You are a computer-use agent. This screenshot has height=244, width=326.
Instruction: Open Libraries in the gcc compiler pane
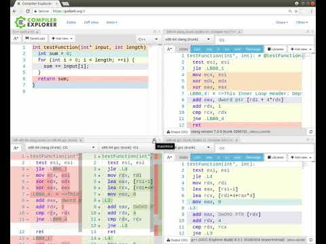click(276, 157)
